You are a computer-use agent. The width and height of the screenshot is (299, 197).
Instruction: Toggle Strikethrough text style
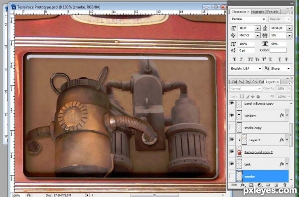(x=286, y=59)
